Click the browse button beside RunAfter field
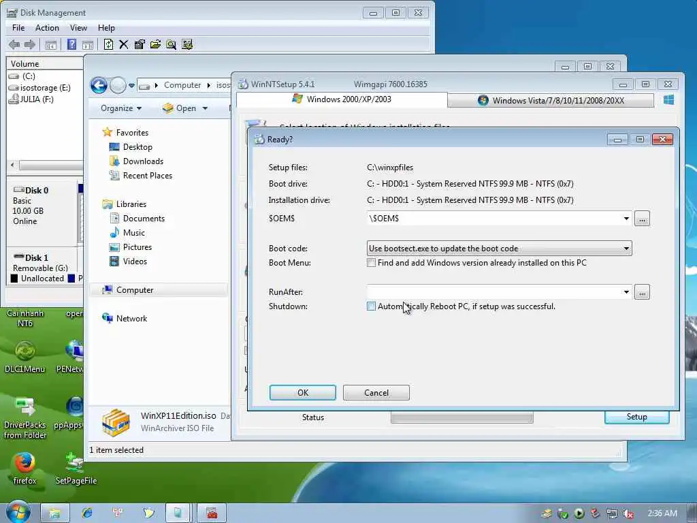 pyautogui.click(x=642, y=292)
